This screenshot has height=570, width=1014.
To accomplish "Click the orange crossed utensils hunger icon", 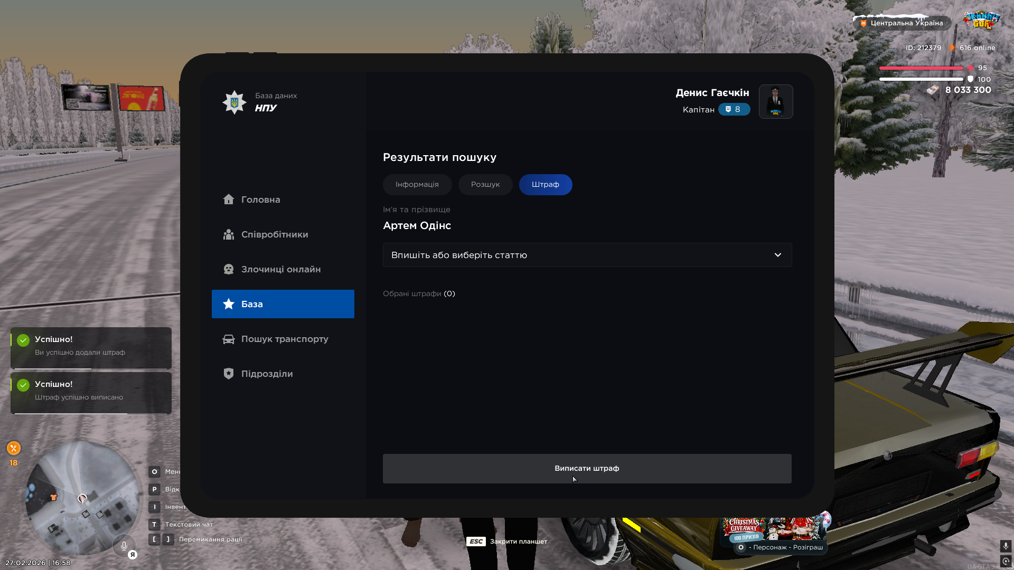I will pyautogui.click(x=14, y=448).
